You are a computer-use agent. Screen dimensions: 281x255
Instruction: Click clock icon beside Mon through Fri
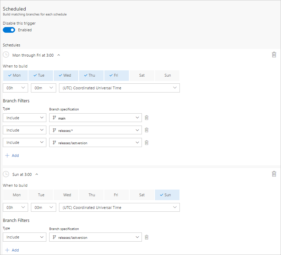[x=6, y=55]
